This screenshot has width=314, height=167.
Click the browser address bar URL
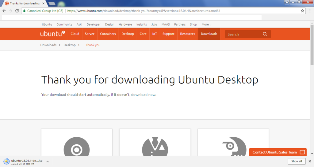pyautogui.click(x=144, y=11)
